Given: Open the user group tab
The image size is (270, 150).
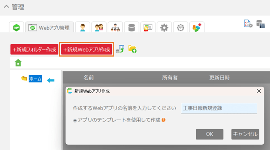Looking at the screenshot, I should click(x=99, y=28).
